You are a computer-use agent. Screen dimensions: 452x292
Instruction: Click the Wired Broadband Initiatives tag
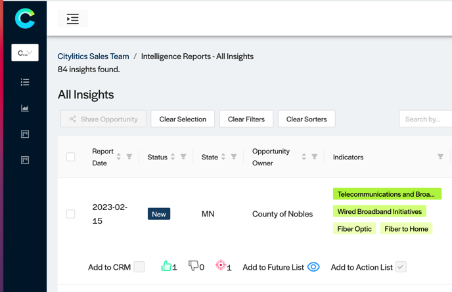tap(379, 211)
